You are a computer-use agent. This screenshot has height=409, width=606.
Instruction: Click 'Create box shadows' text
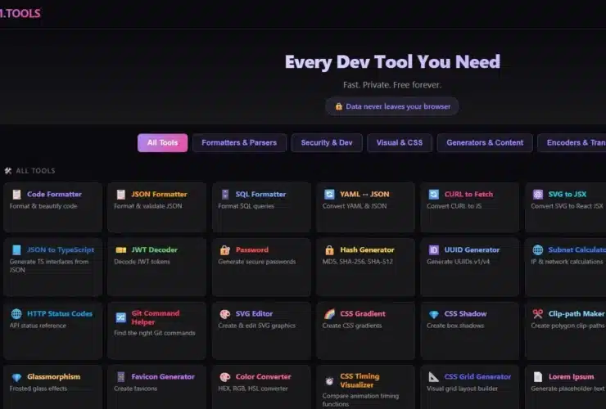coord(455,326)
